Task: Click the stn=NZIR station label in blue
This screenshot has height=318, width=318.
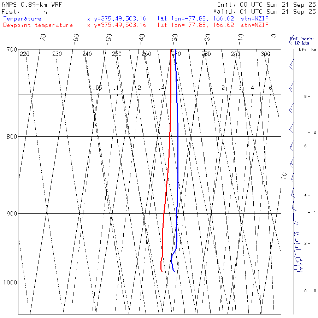Action: pos(255,19)
